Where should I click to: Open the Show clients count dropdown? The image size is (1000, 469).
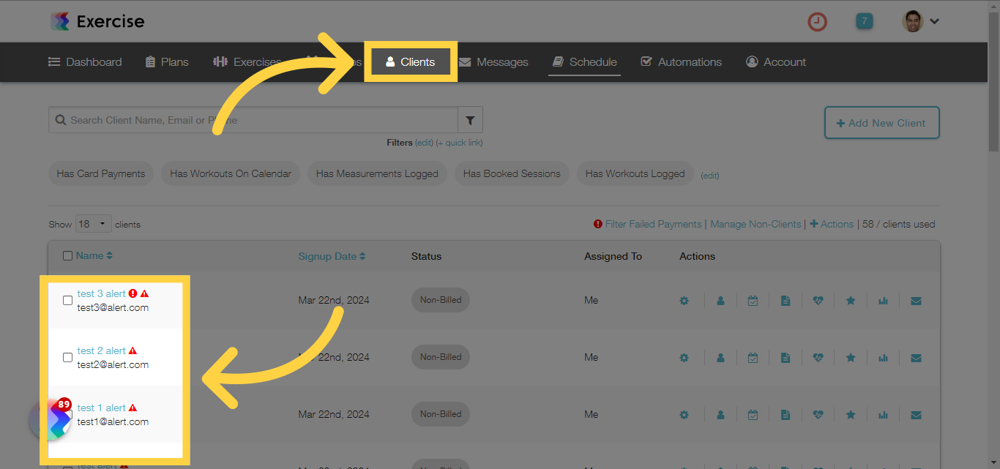(93, 224)
